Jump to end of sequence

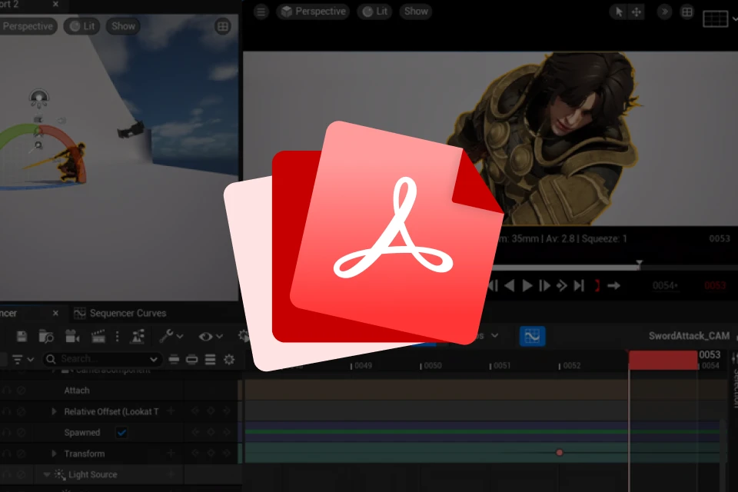579,286
